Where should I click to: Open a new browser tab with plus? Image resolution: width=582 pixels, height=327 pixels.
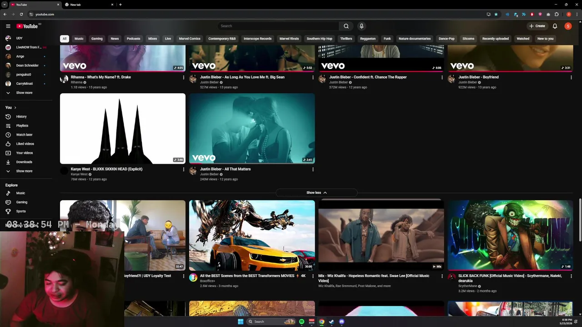[120, 5]
